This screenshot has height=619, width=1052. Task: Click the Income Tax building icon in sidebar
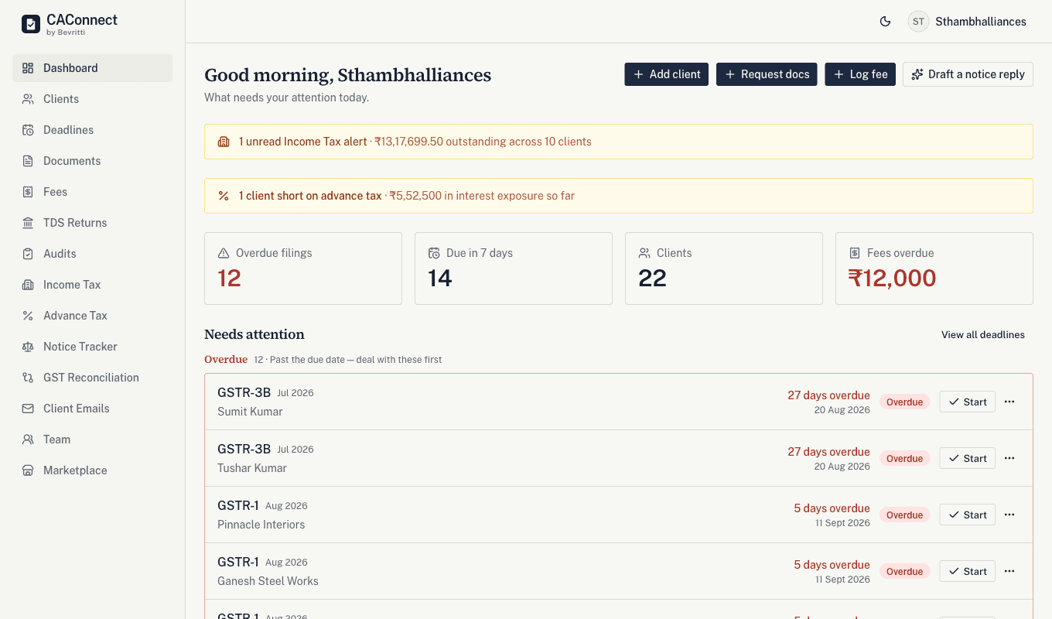click(28, 285)
